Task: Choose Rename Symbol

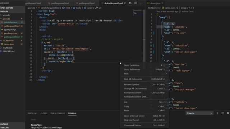Action: (x=144, y=85)
